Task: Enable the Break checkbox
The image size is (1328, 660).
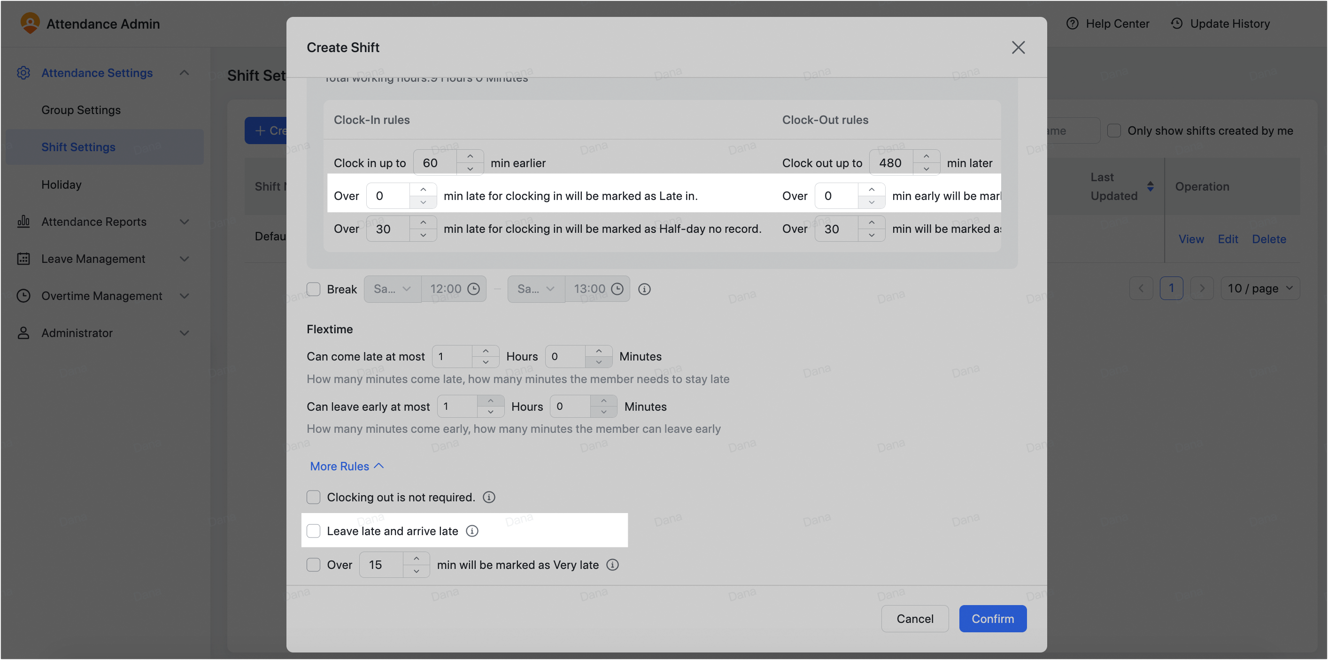Action: point(313,289)
